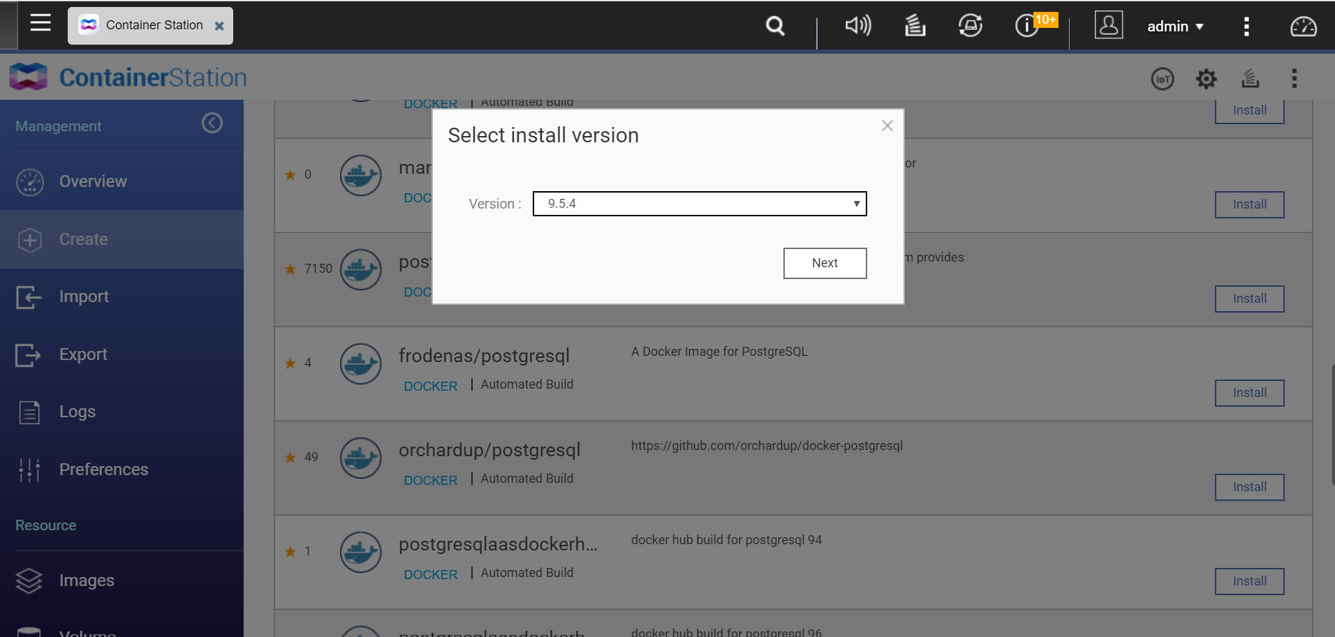Viewport: 1335px width, 637px height.
Task: Click the github.com/orchardup/docker-postgresql URL text
Action: pyautogui.click(x=767, y=446)
